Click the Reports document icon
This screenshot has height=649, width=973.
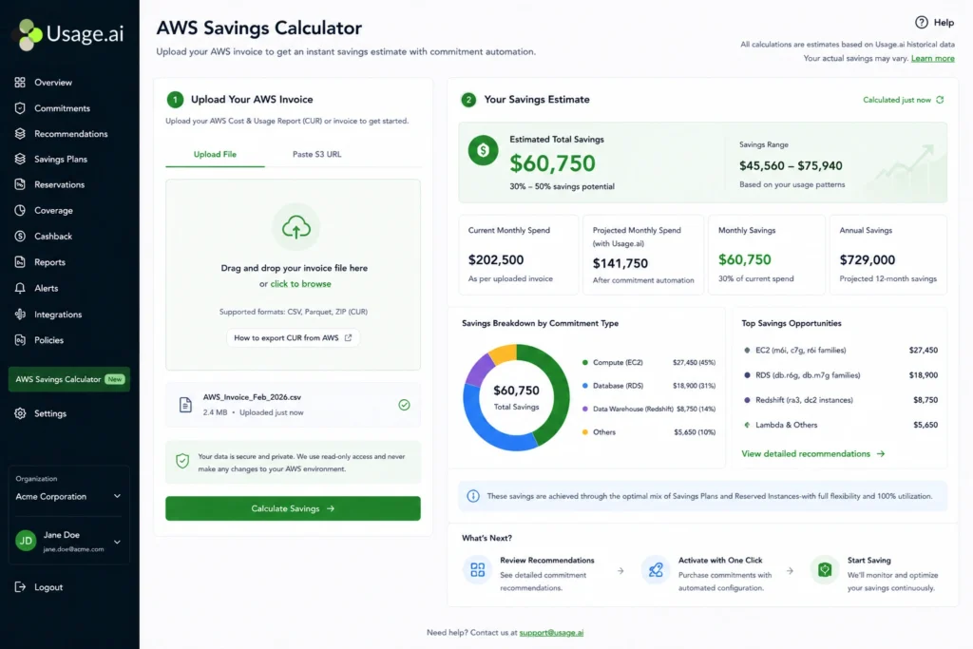pos(20,262)
